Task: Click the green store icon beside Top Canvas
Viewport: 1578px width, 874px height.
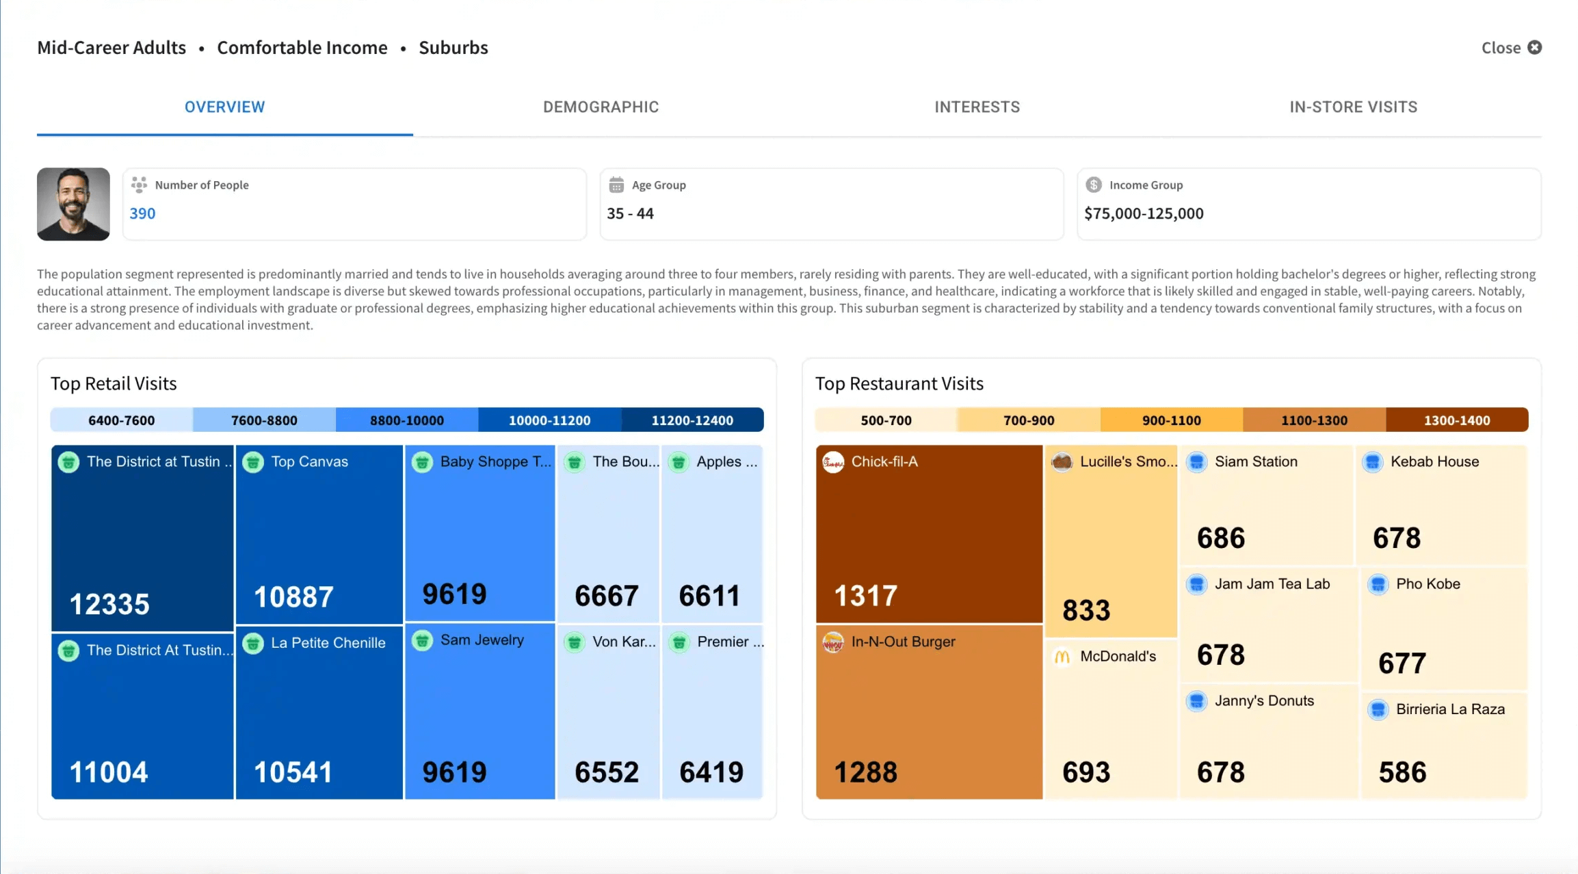Action: tap(253, 462)
